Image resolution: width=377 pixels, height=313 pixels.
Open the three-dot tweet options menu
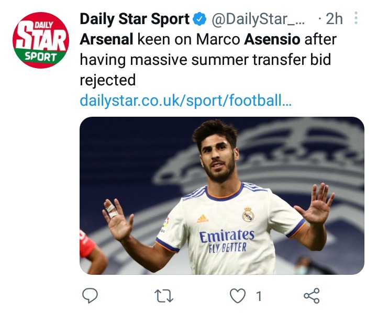coord(356,18)
